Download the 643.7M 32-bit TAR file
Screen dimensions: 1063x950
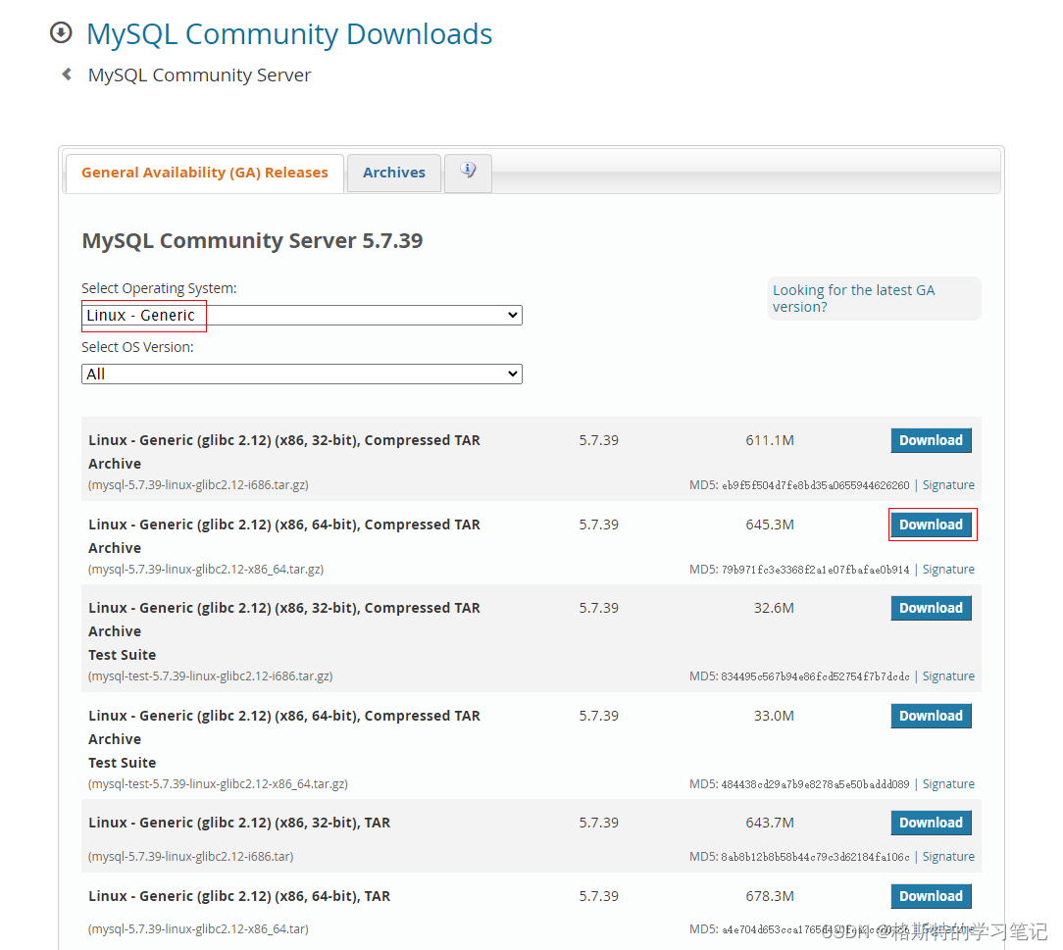[x=931, y=823]
